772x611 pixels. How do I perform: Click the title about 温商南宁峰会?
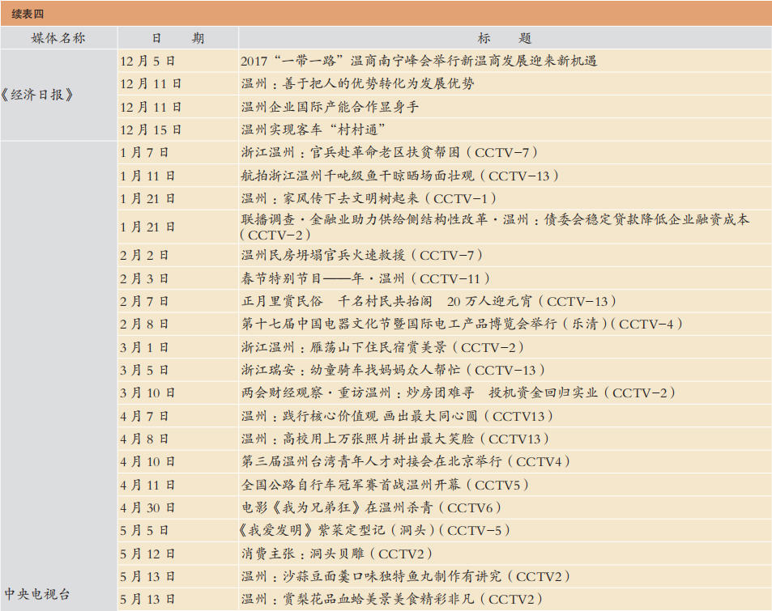tap(419, 61)
